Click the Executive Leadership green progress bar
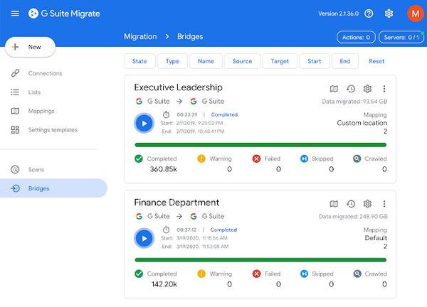Screen dimensions: 427x307 (x=260, y=145)
